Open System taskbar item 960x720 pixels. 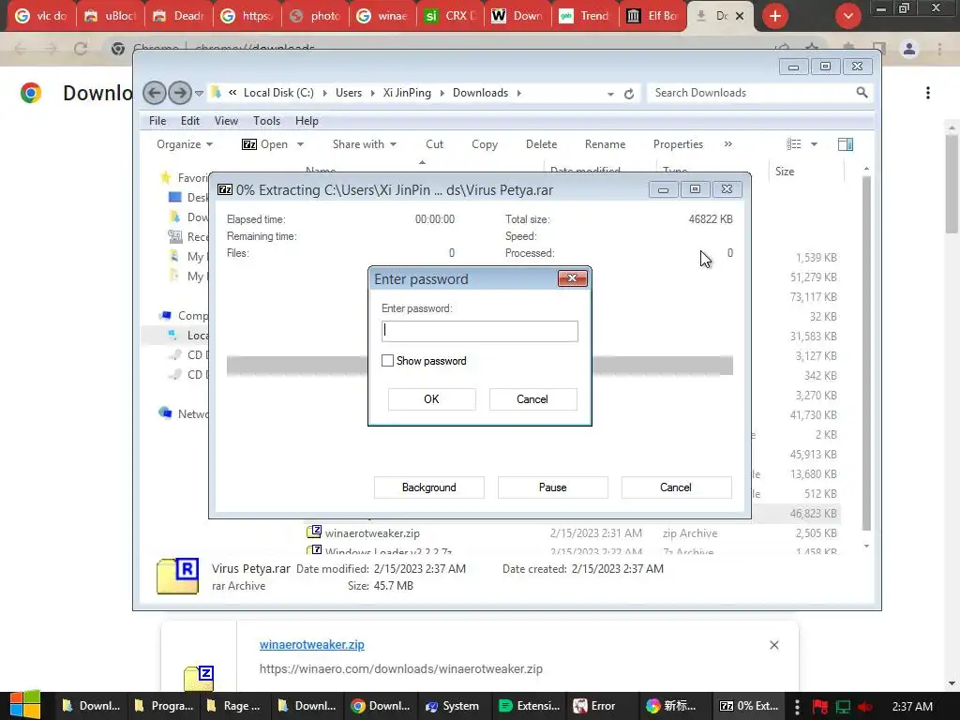[453, 706]
